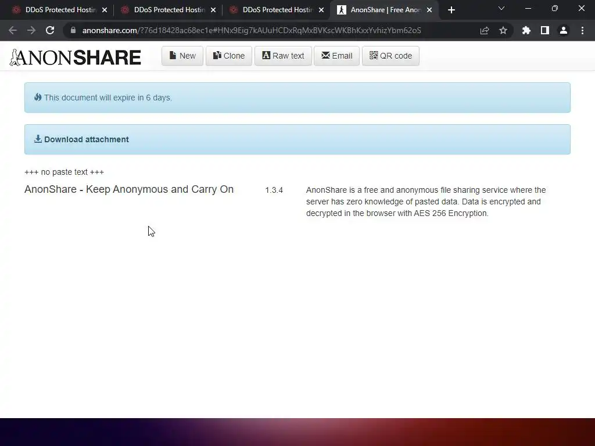Go back to the previous page
This screenshot has height=446, width=595.
(13, 30)
